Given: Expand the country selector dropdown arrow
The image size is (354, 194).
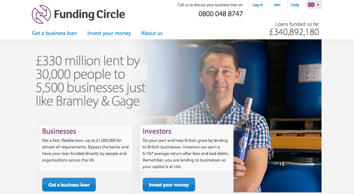Looking at the screenshot, I should (x=318, y=5).
